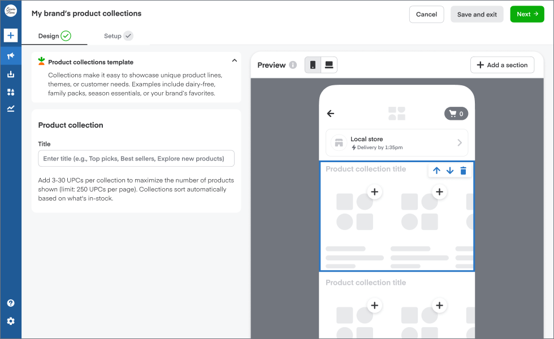Expand the Local store delivery row chevron
Screen dimensions: 554x339
click(x=459, y=142)
